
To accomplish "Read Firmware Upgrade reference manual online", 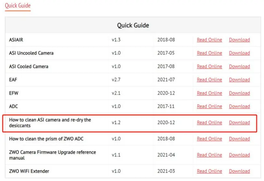I will pyautogui.click(x=209, y=155).
